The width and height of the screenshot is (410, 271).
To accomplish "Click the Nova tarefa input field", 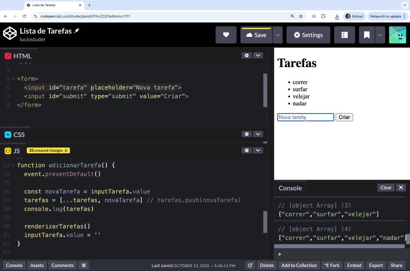I will 305,117.
